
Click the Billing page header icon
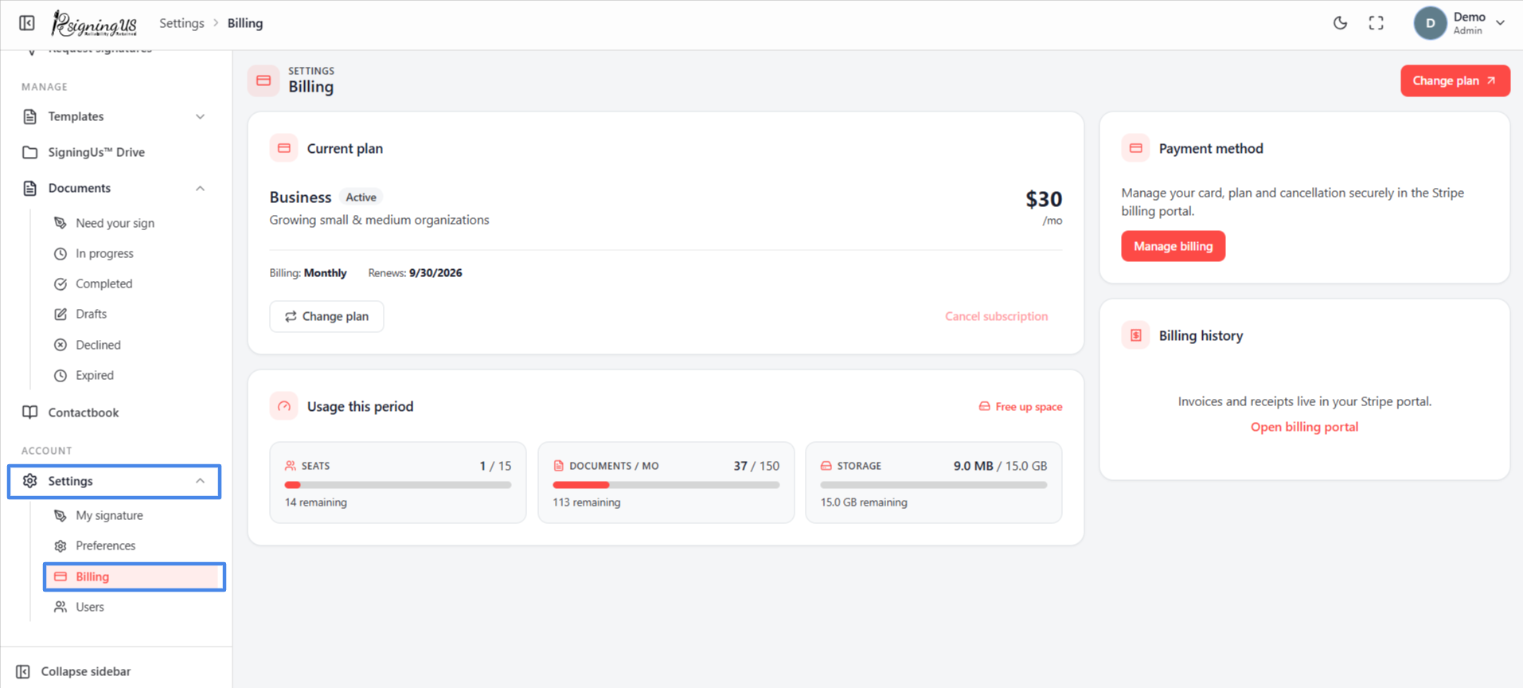(264, 80)
